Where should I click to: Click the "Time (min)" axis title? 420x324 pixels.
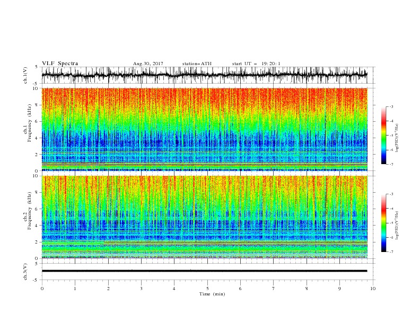click(212, 294)
